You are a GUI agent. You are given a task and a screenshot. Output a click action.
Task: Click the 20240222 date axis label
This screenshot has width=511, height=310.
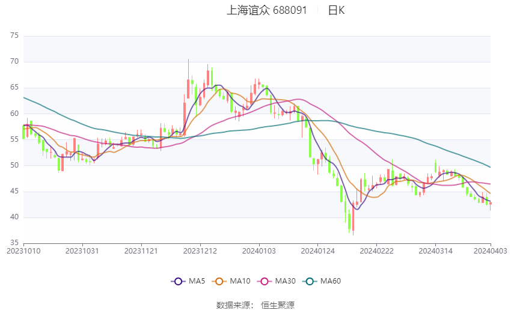pyautogui.click(x=377, y=251)
